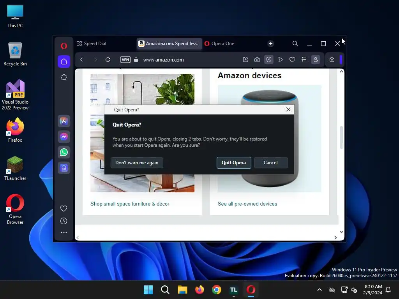
Task: Open the Player headphones sidebar icon
Action: point(64,168)
